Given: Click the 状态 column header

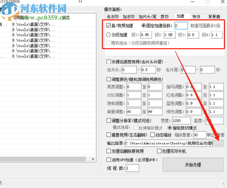Looking at the screenshot, I should click(66, 18).
